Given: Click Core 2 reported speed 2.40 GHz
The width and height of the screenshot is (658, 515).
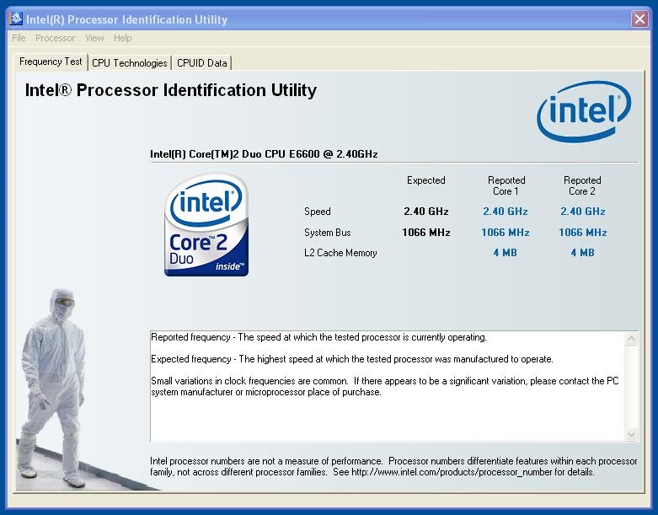Looking at the screenshot, I should click(x=583, y=212).
